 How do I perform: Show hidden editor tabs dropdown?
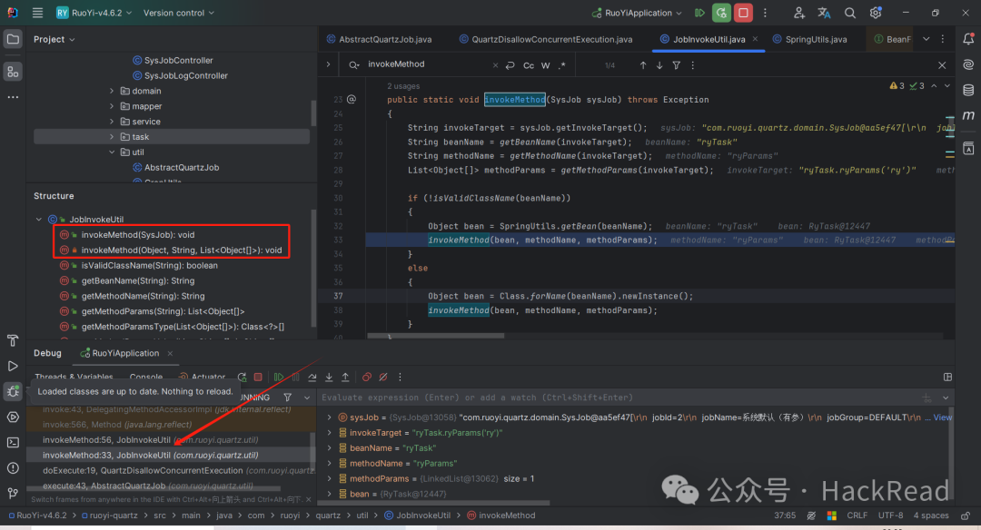pos(926,39)
